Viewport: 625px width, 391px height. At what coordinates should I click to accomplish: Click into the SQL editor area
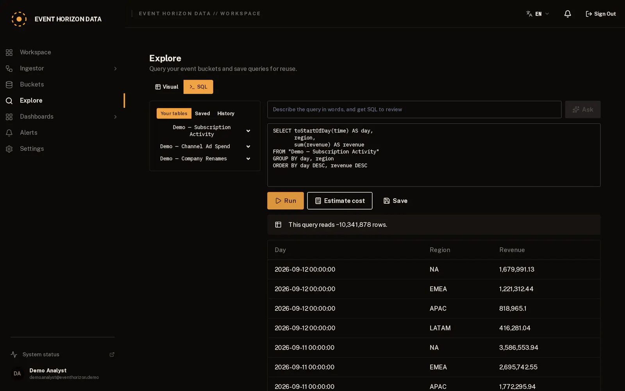click(x=434, y=155)
